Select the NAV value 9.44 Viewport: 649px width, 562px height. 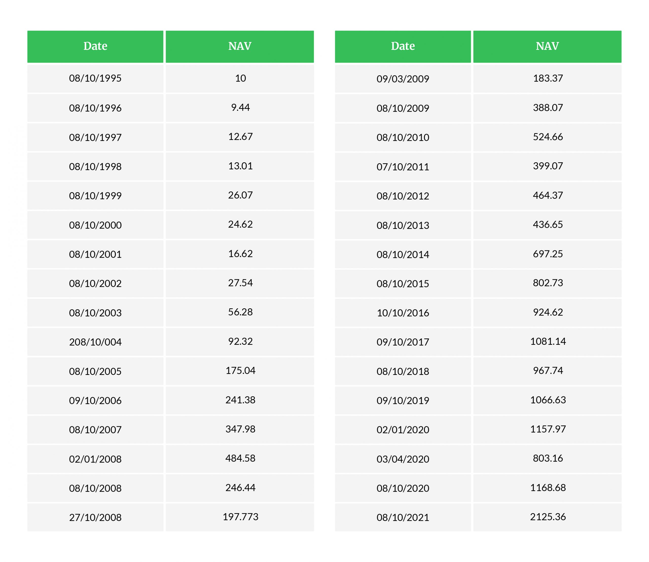240,108
